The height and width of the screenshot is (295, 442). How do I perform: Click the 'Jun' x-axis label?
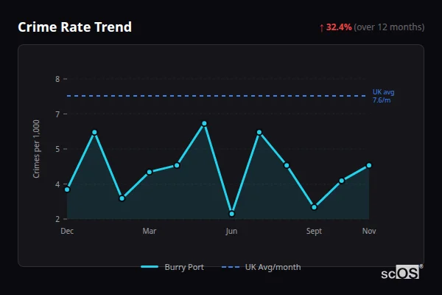tap(232, 231)
